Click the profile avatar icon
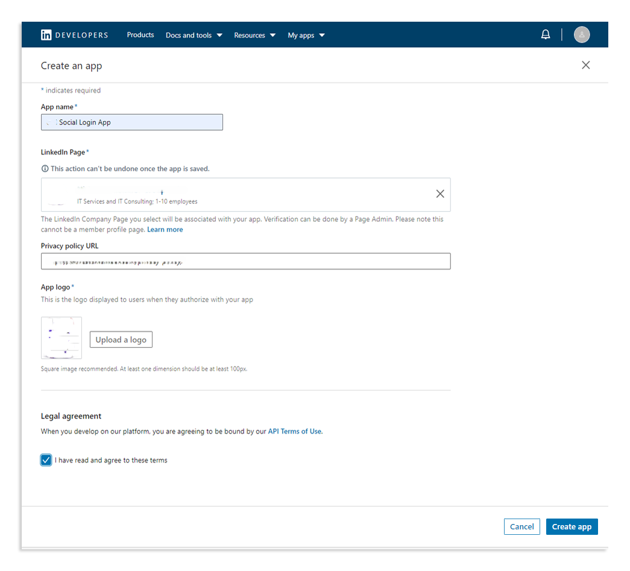This screenshot has width=630, height=571. (x=581, y=34)
